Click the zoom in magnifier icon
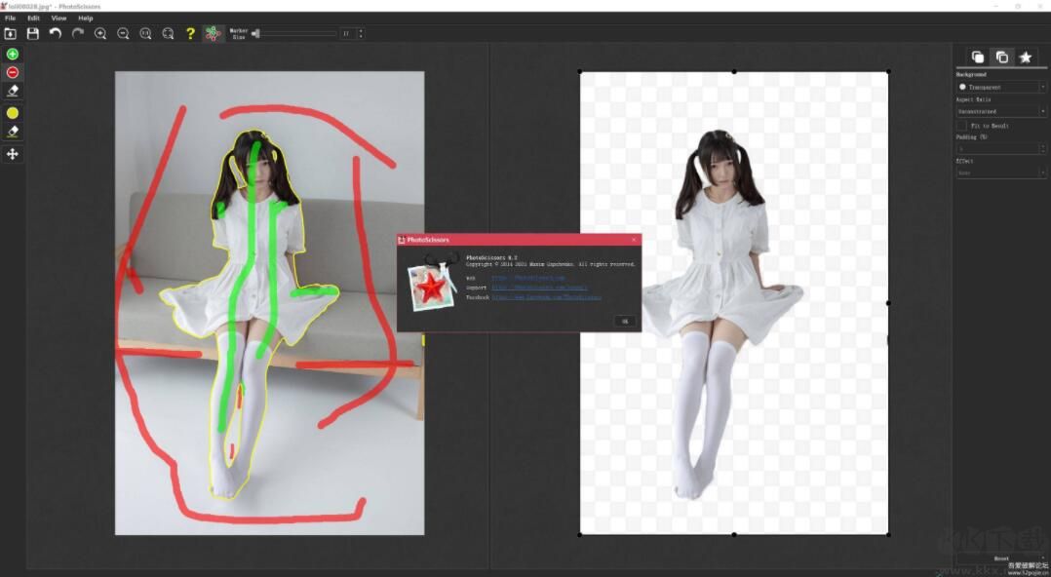The image size is (1051, 577). coord(99,33)
